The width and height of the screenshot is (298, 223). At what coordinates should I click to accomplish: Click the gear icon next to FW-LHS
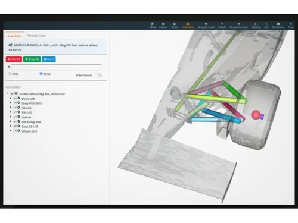pyautogui.click(x=19, y=112)
